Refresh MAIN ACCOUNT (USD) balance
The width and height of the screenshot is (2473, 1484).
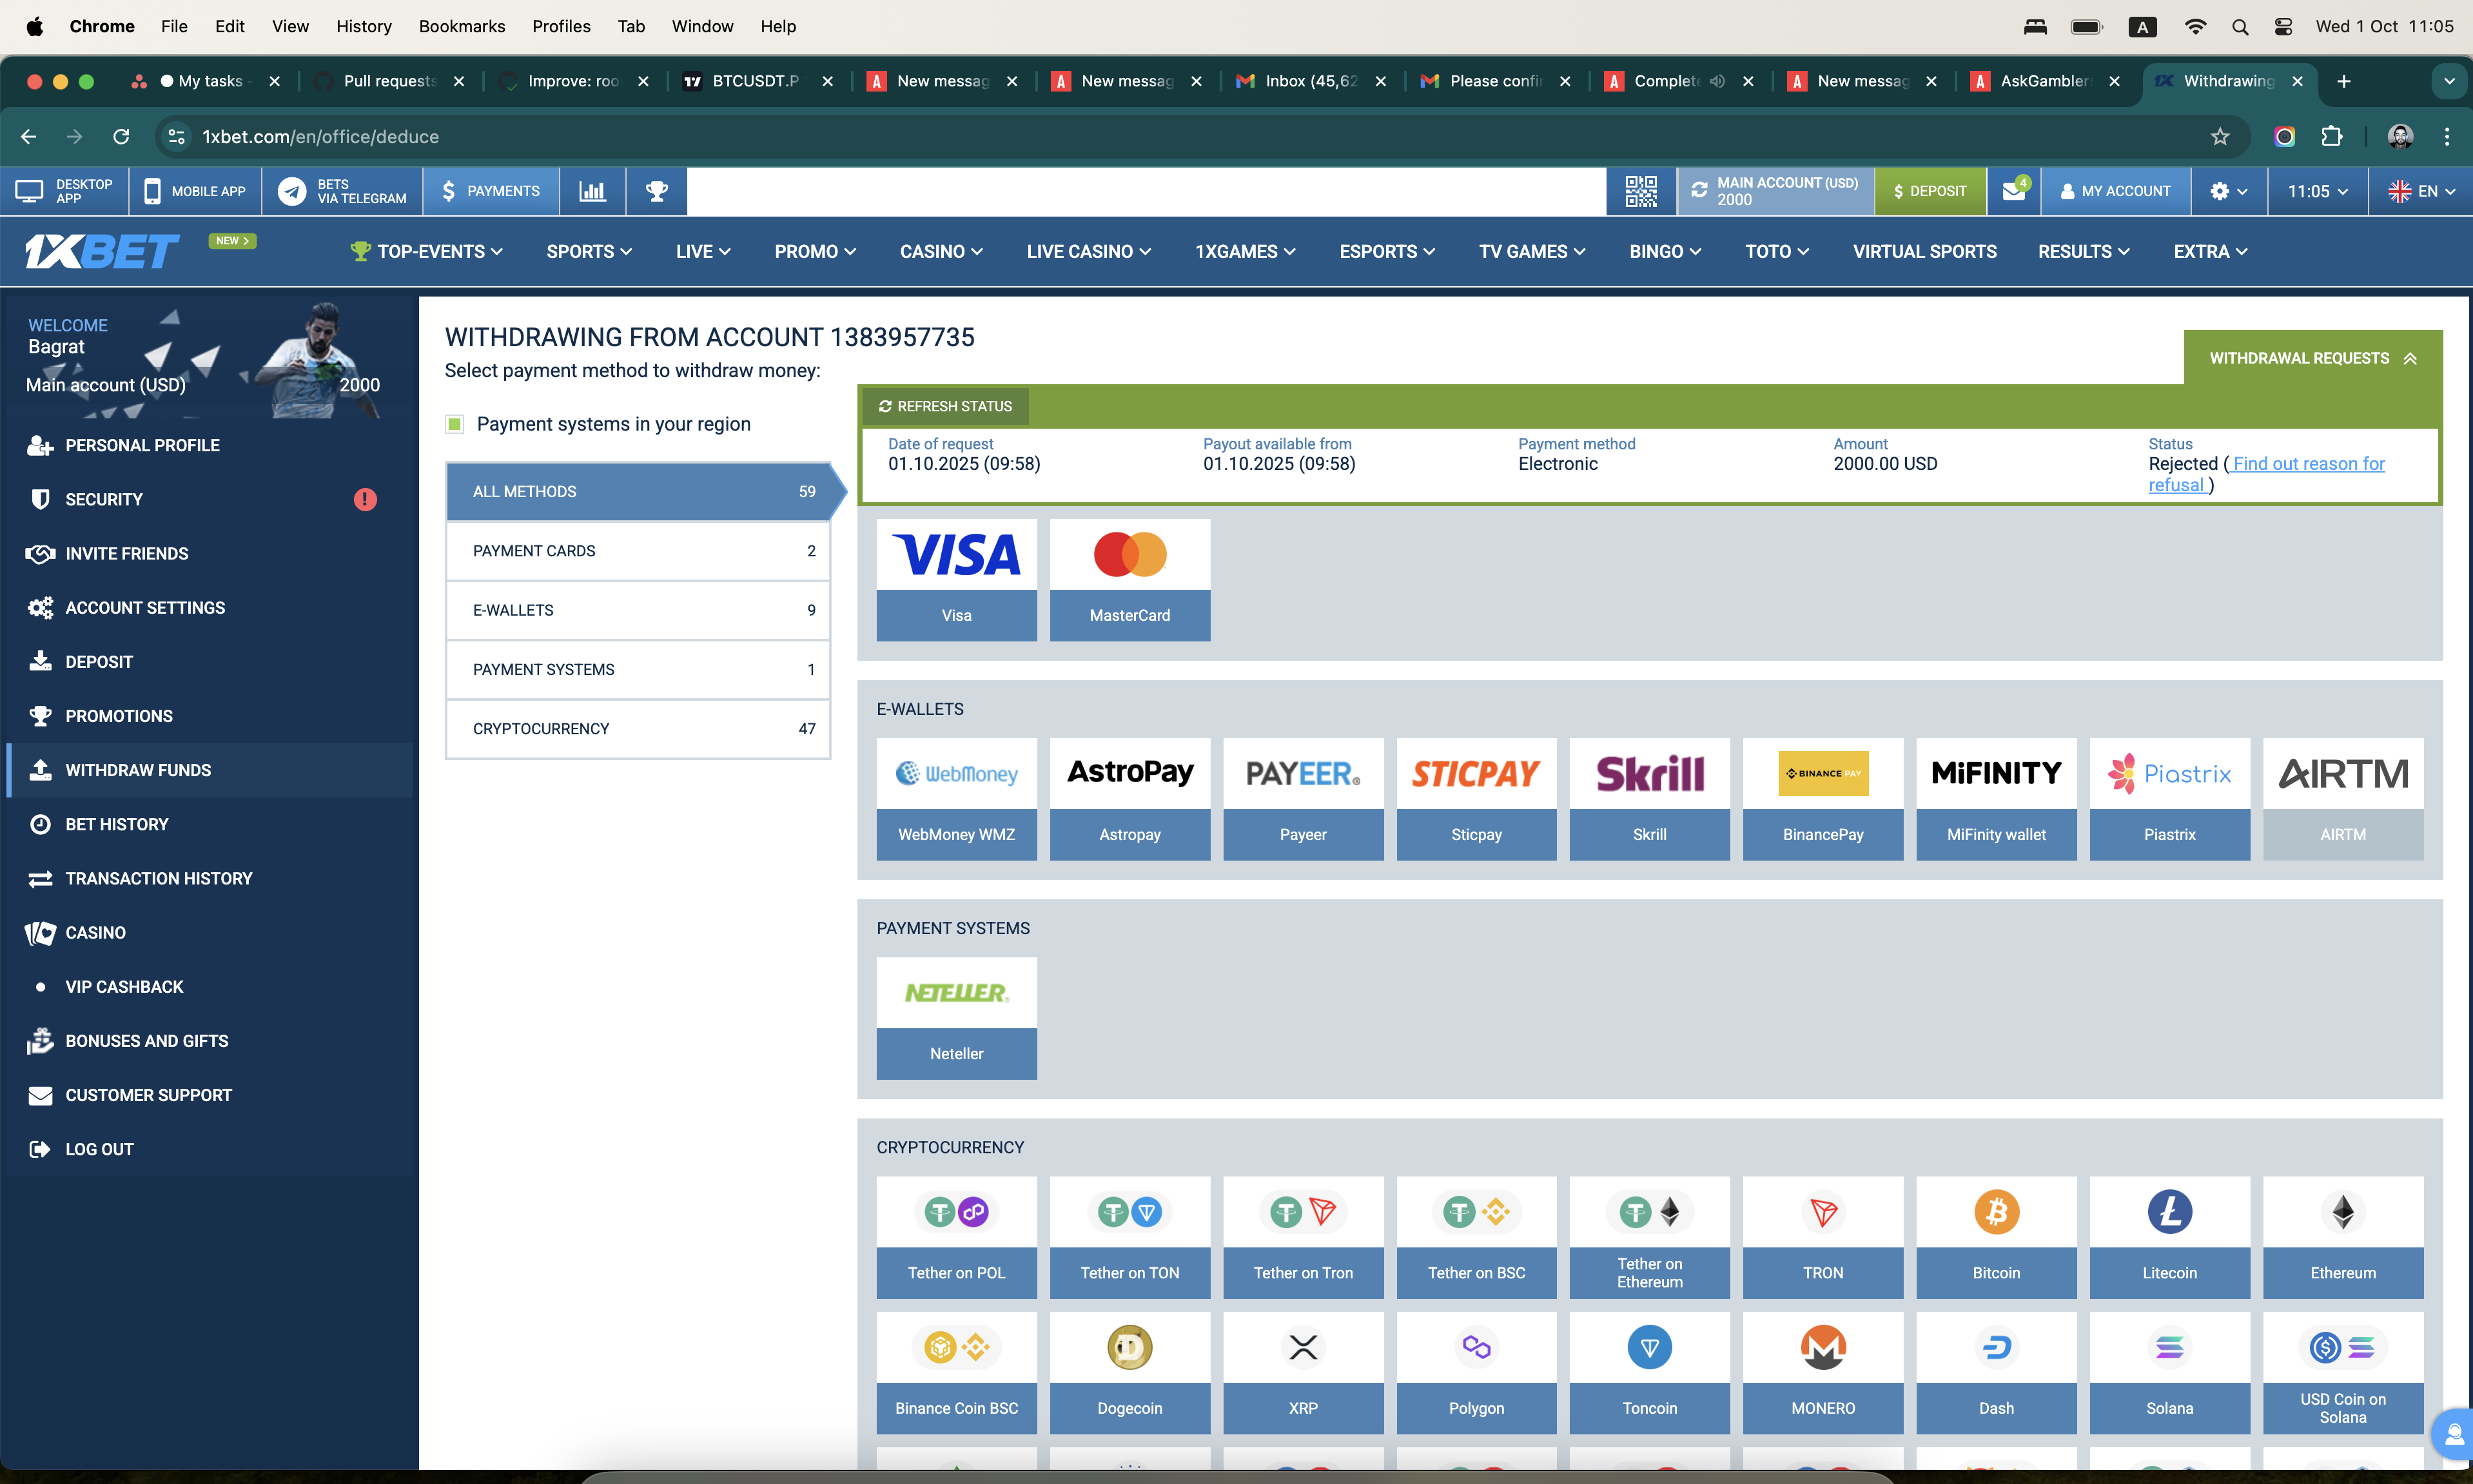pyautogui.click(x=1699, y=190)
